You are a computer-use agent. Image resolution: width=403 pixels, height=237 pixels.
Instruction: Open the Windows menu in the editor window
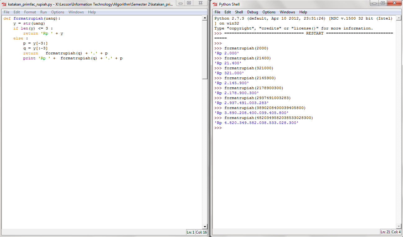[x=76, y=12]
